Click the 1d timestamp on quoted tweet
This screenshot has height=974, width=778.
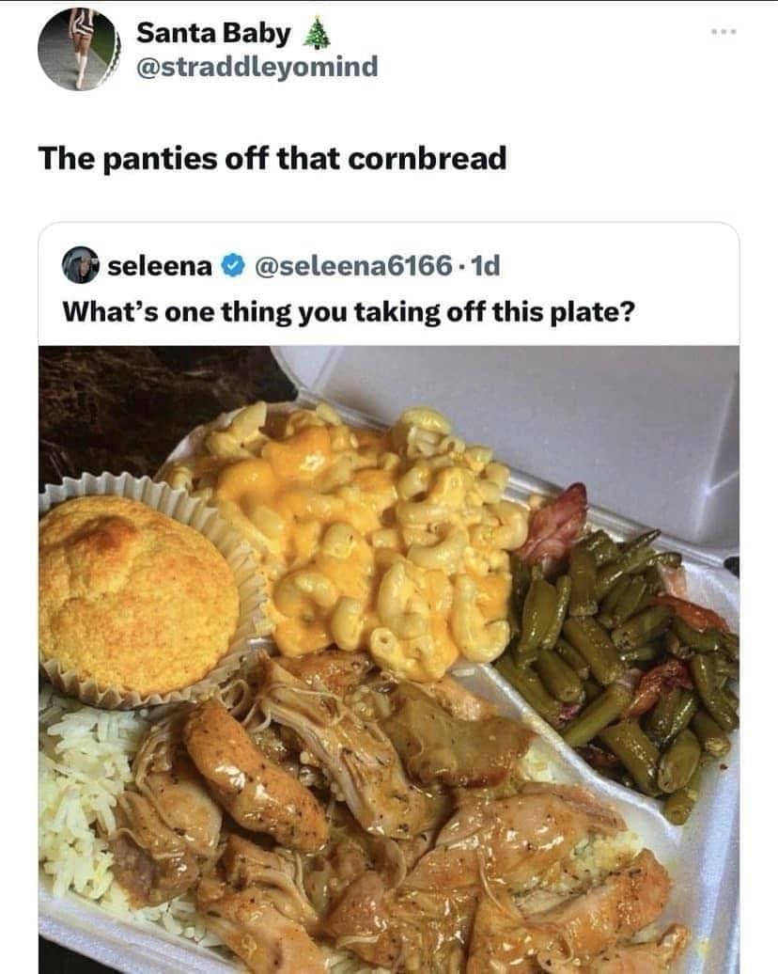486,266
